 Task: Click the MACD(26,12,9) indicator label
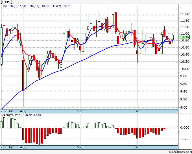[11, 115]
